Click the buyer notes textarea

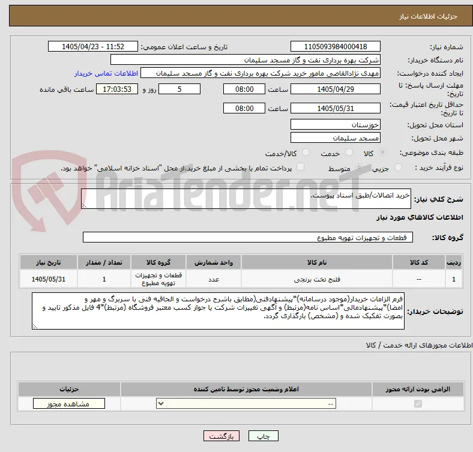click(x=218, y=311)
